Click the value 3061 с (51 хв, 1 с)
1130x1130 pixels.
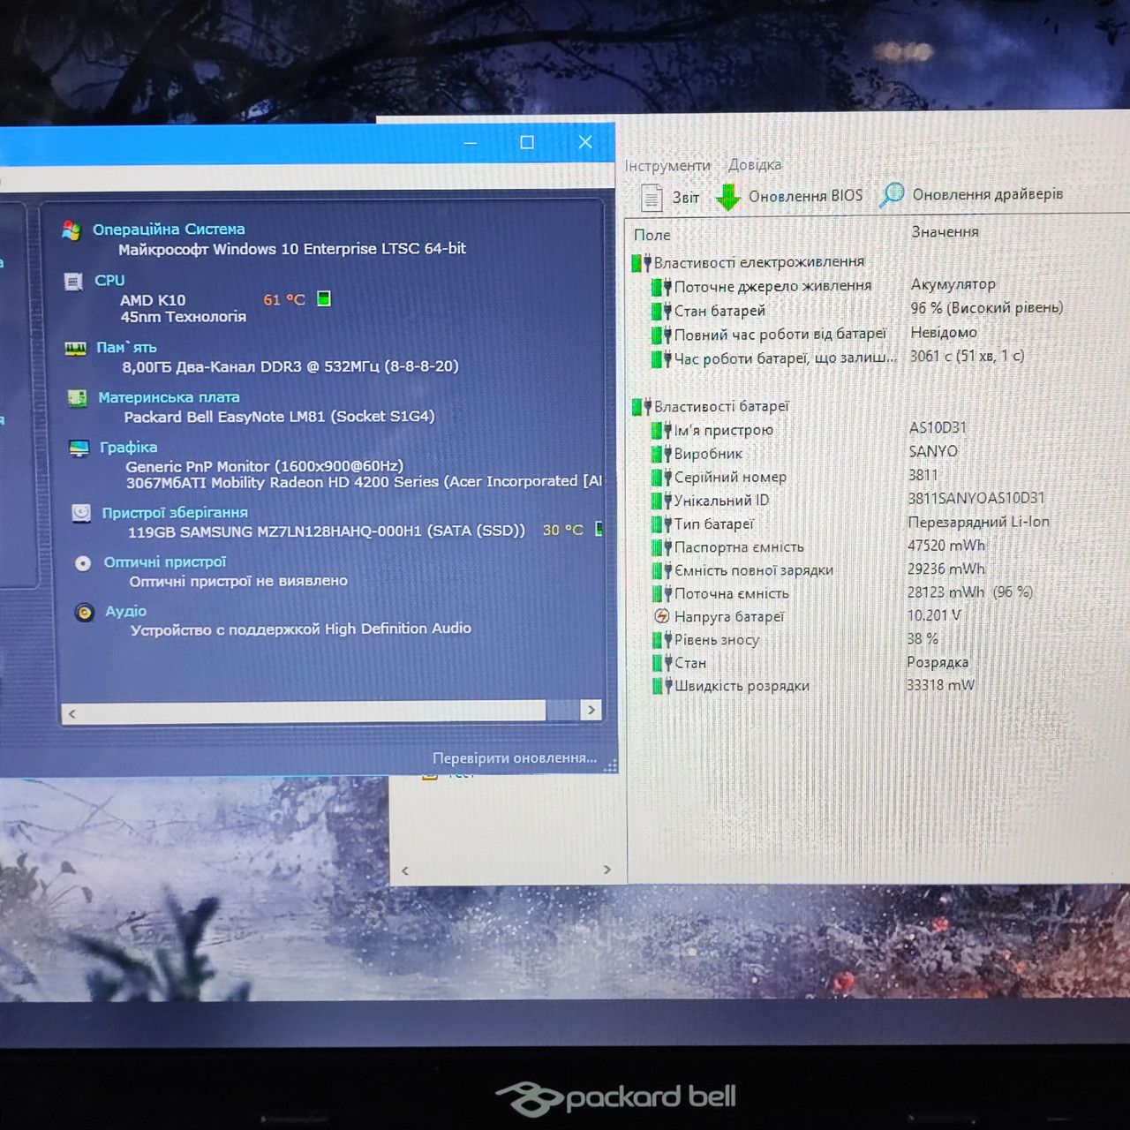(x=968, y=356)
